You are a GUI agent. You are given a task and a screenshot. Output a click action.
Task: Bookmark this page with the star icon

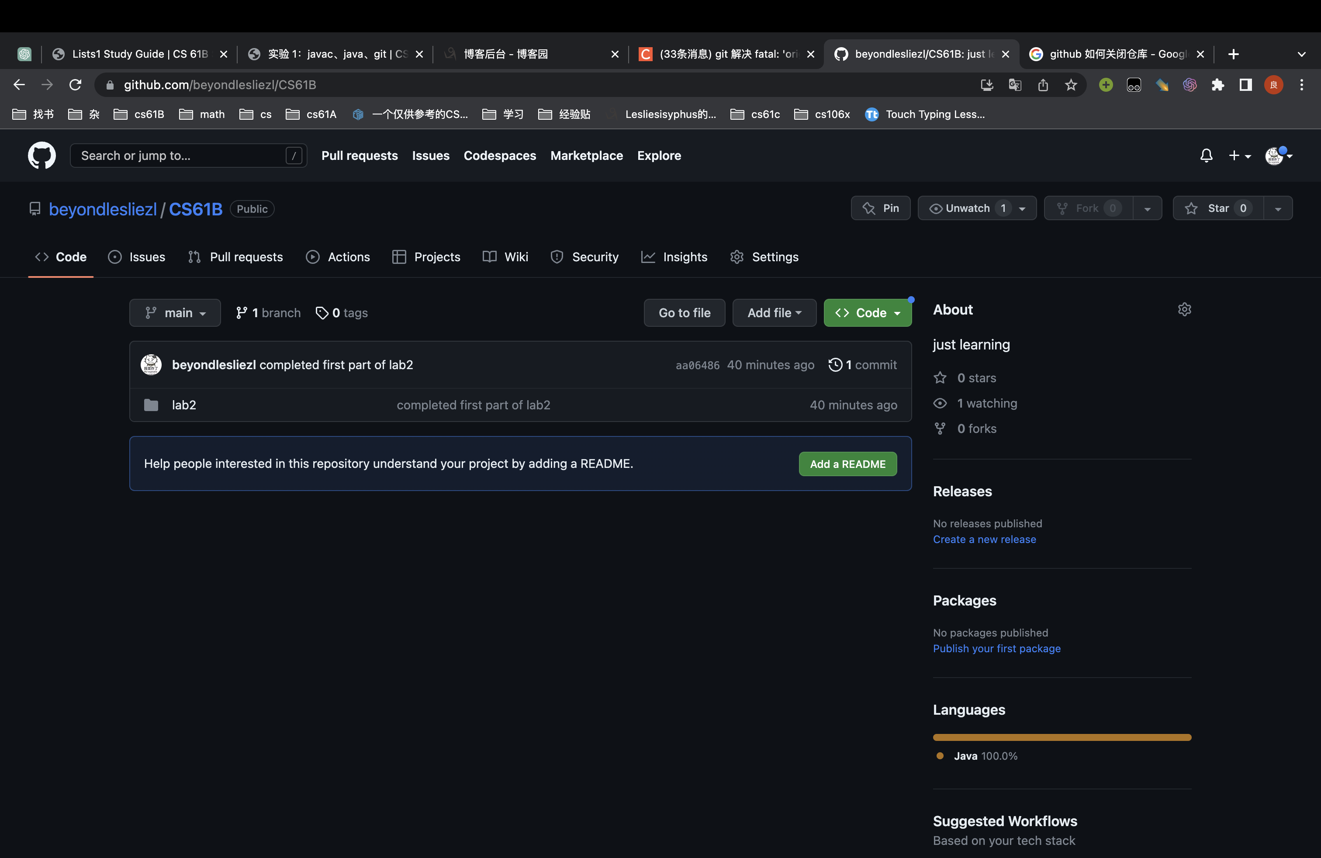[x=1071, y=85]
